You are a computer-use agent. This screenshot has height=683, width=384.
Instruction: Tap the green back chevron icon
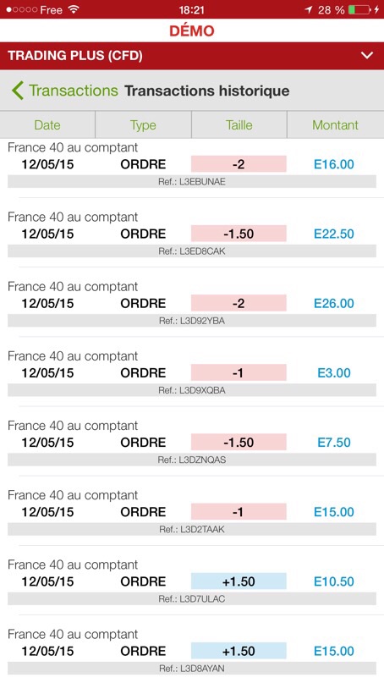(18, 91)
